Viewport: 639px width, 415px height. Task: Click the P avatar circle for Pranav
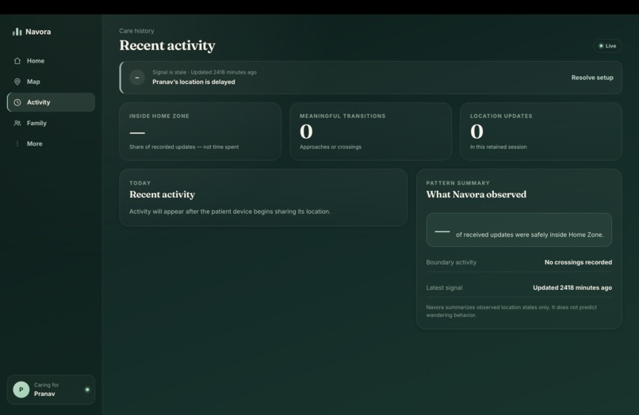(21, 390)
